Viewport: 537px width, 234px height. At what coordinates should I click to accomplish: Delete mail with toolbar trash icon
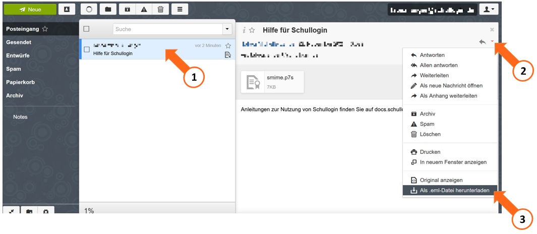click(160, 10)
